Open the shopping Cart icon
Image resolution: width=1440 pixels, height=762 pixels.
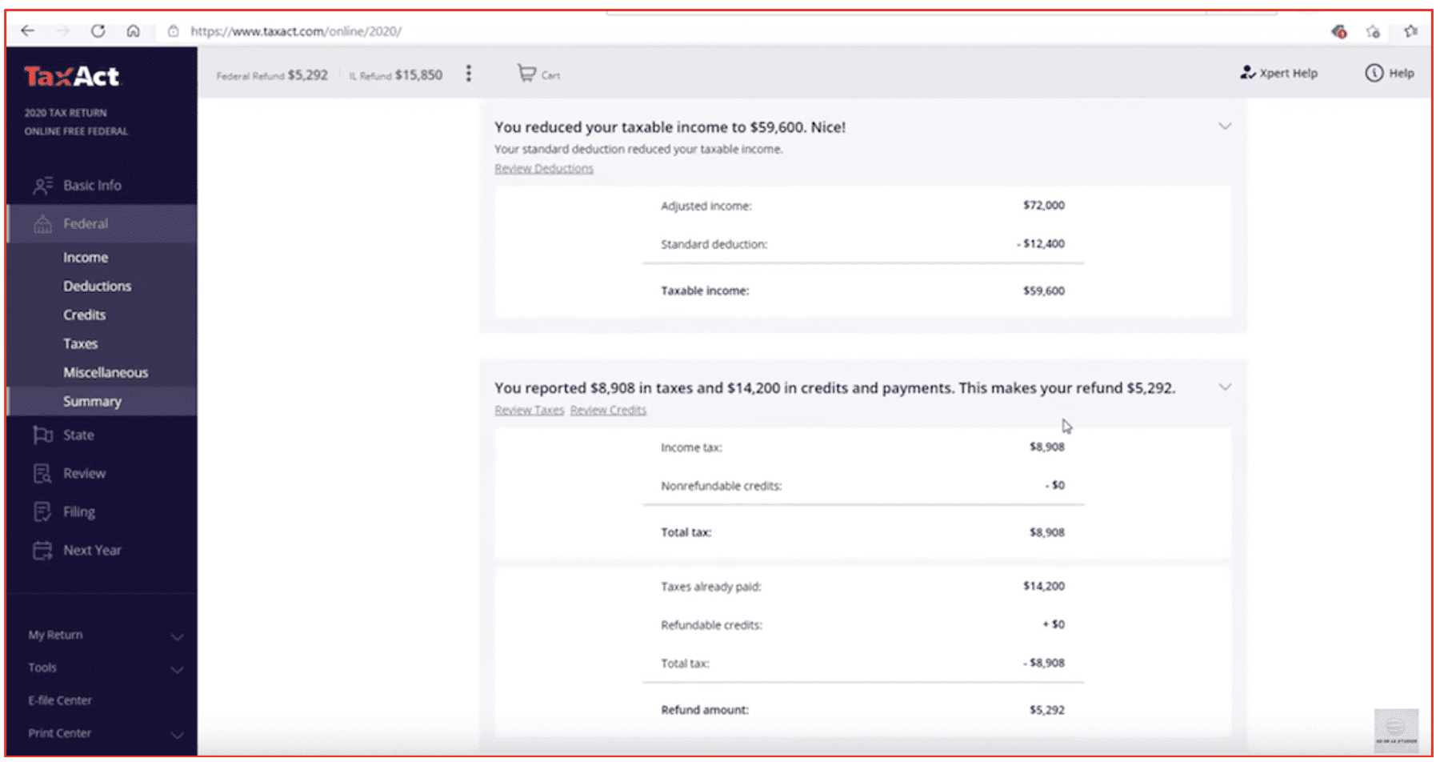coord(526,74)
